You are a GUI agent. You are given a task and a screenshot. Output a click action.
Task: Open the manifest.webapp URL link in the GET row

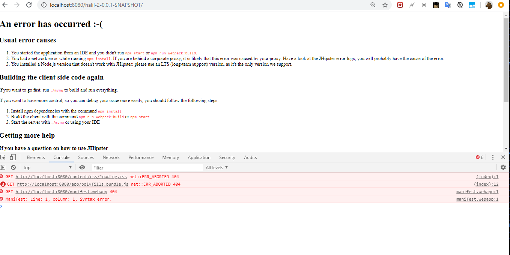[61, 192]
